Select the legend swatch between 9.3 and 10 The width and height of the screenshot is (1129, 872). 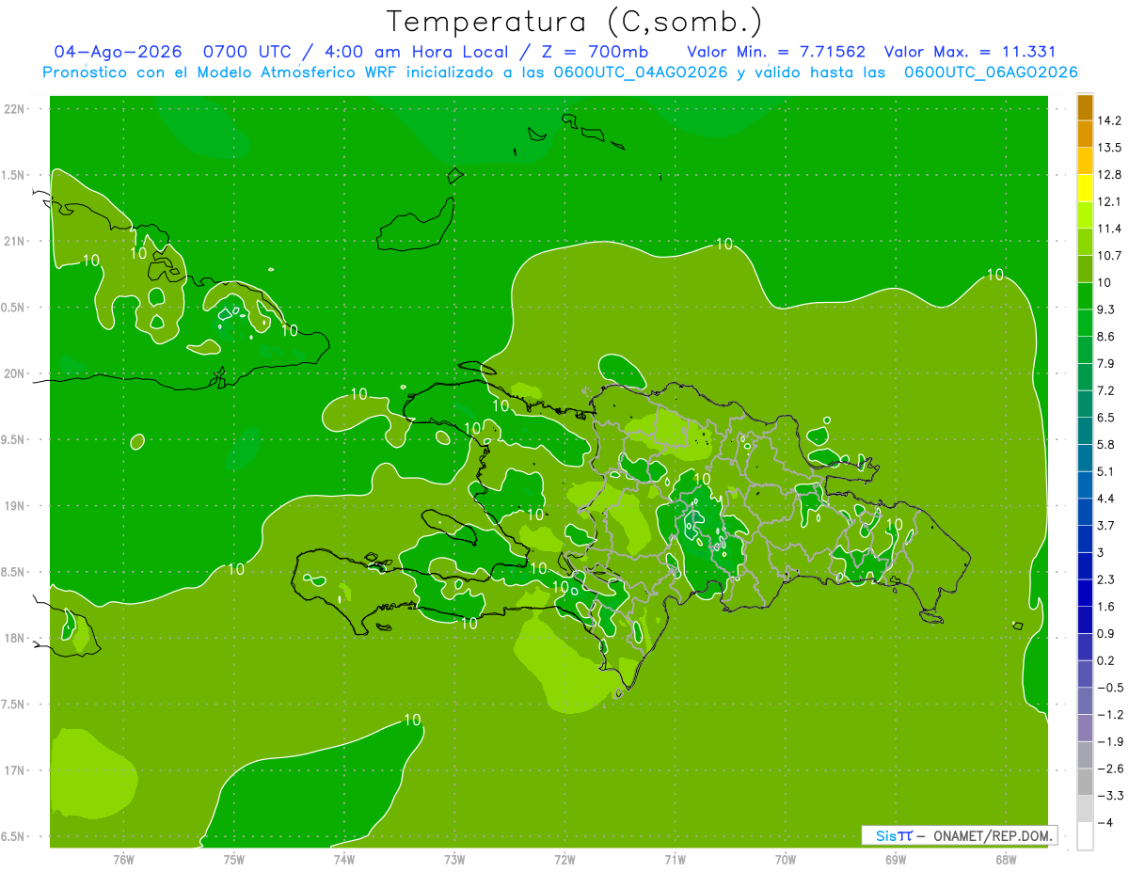1085,296
